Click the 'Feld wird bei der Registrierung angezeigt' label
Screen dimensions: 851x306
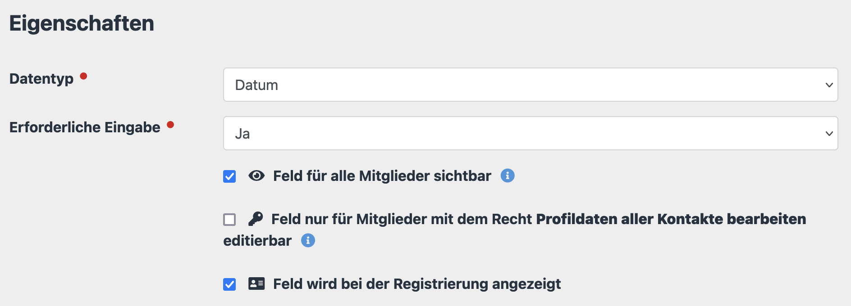tap(417, 284)
